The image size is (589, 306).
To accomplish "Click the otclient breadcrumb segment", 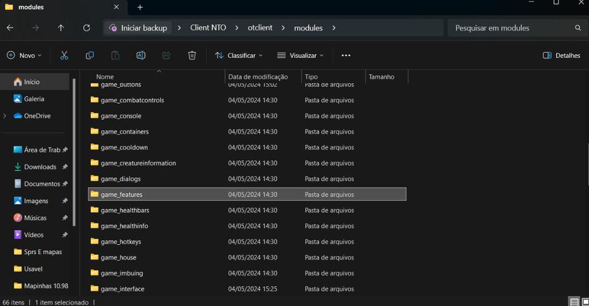I will tap(260, 28).
